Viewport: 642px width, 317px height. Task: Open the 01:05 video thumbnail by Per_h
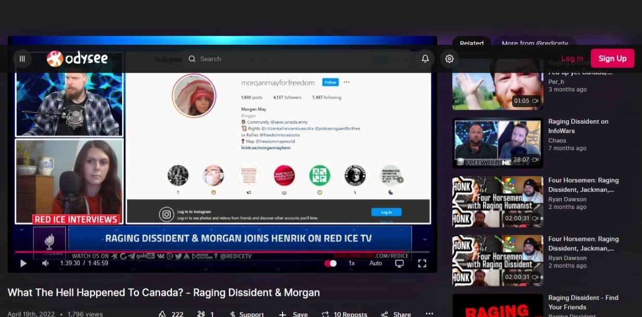pyautogui.click(x=497, y=84)
